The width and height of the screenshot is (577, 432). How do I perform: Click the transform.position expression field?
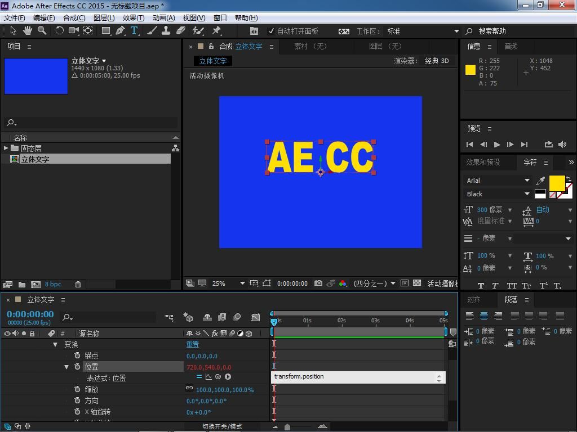coord(358,377)
